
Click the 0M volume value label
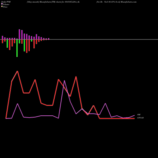tap(139, 115)
